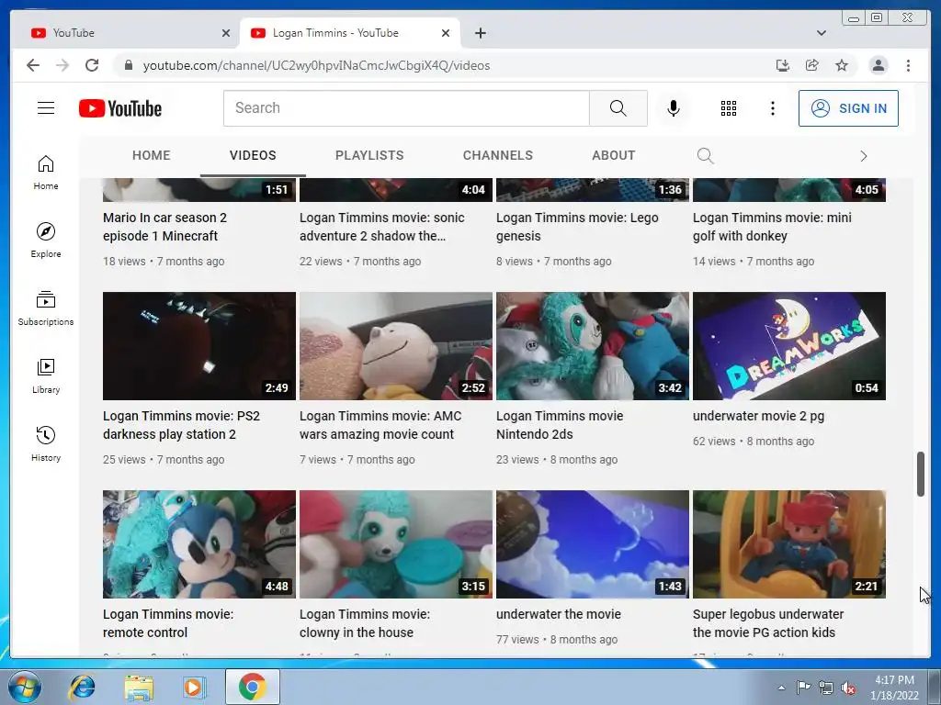Image resolution: width=941 pixels, height=705 pixels.
Task: Open Logan Timmins movie: mini golf with donkey
Action: click(772, 227)
